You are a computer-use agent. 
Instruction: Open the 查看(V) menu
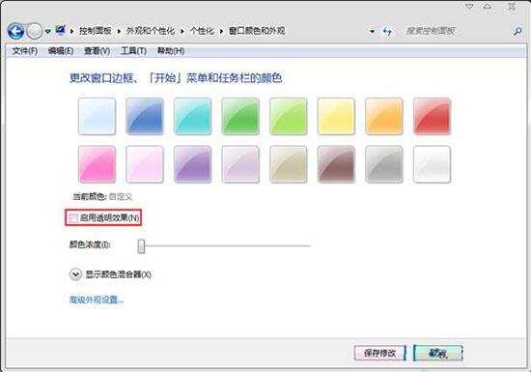pyautogui.click(x=97, y=51)
